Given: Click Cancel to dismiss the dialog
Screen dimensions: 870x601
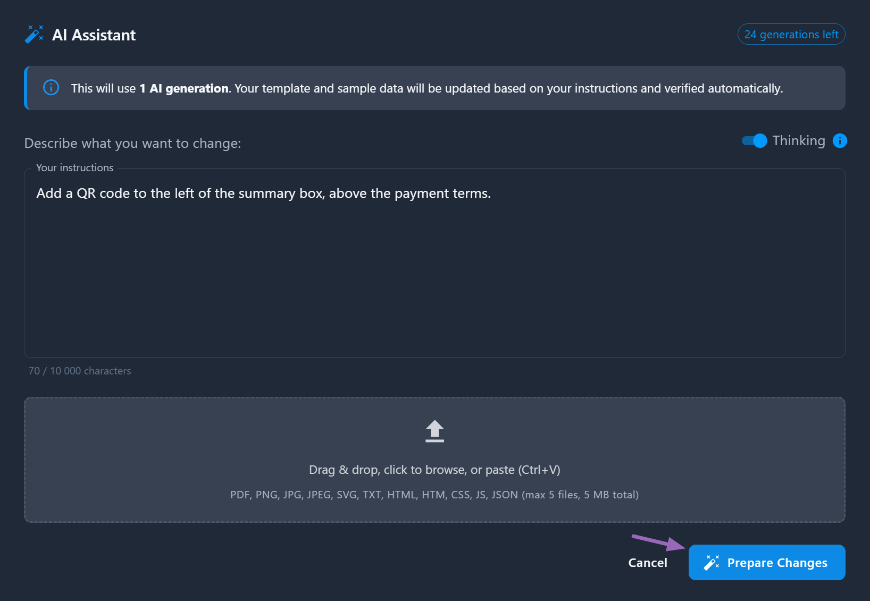Looking at the screenshot, I should click(647, 562).
